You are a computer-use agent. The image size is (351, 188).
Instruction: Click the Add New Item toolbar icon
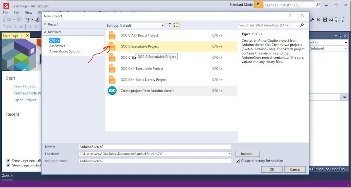click(x=37, y=19)
